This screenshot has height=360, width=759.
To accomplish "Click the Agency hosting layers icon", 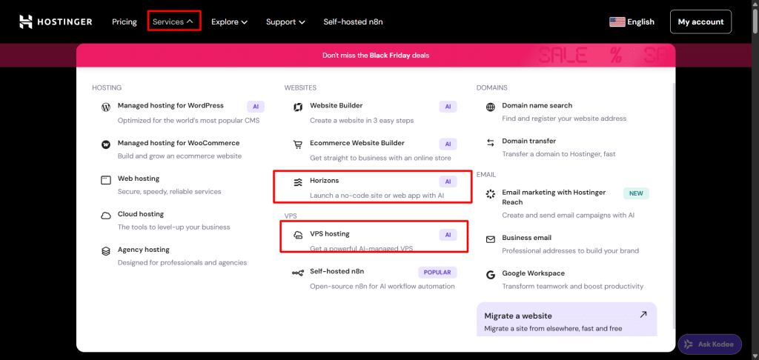I will coord(105,252).
